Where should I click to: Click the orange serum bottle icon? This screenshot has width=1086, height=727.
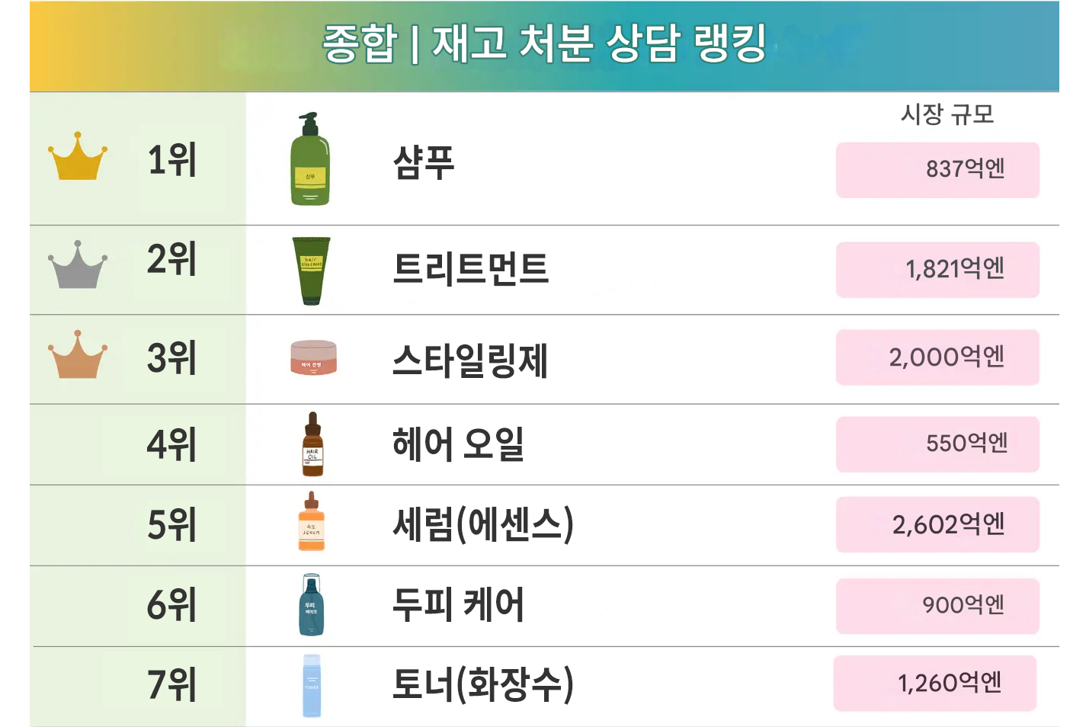pos(311,523)
